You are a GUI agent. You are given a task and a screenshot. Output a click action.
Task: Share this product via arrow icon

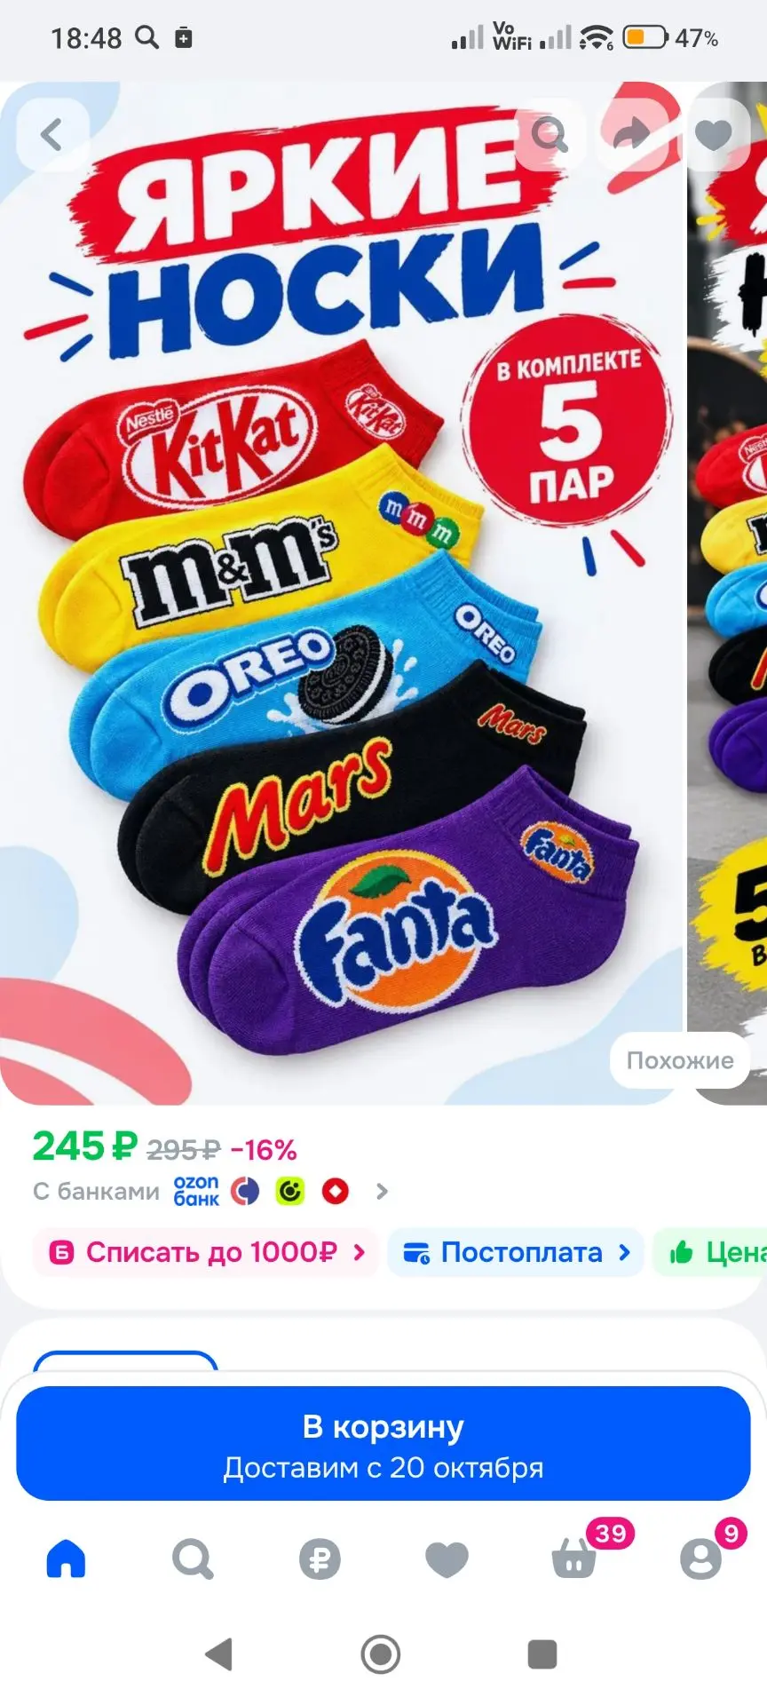pos(632,135)
